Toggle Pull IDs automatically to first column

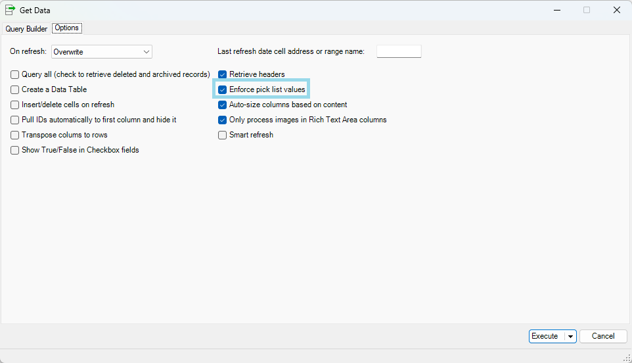tap(15, 120)
